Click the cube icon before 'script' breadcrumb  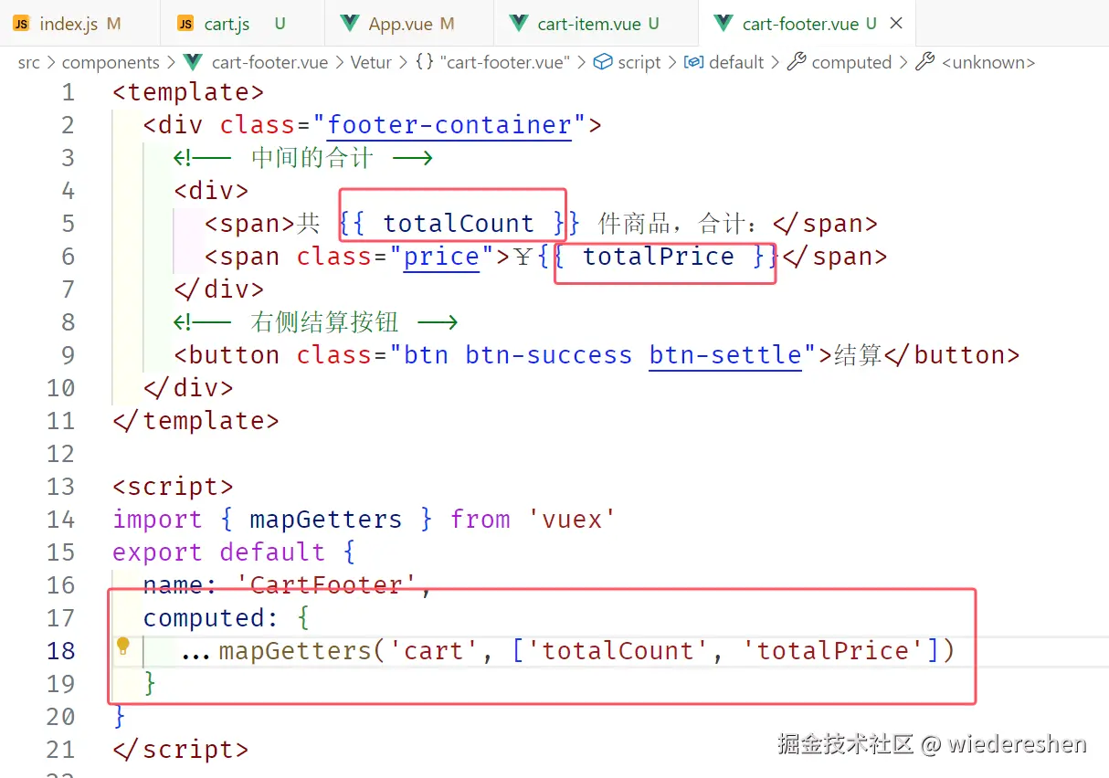(602, 62)
